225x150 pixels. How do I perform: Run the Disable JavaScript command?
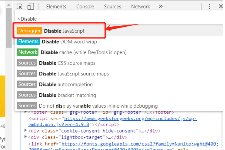119,31
